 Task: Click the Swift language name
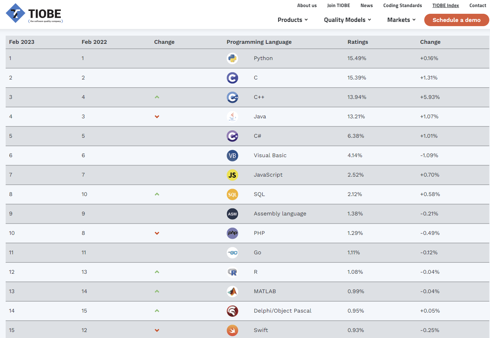pos(261,330)
